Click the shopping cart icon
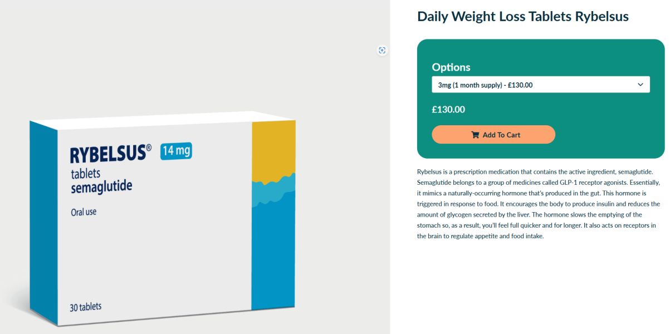This screenshot has height=334, width=670. tap(475, 135)
